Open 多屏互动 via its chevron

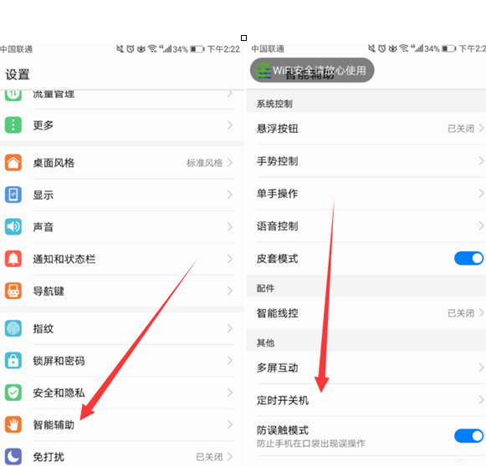(481, 367)
